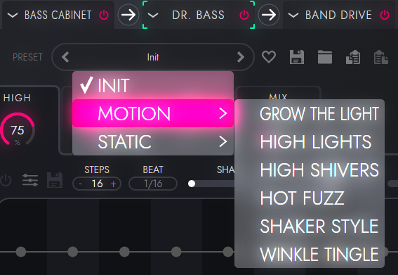Increase steps with the plus button
The image size is (398, 275).
coord(113,184)
